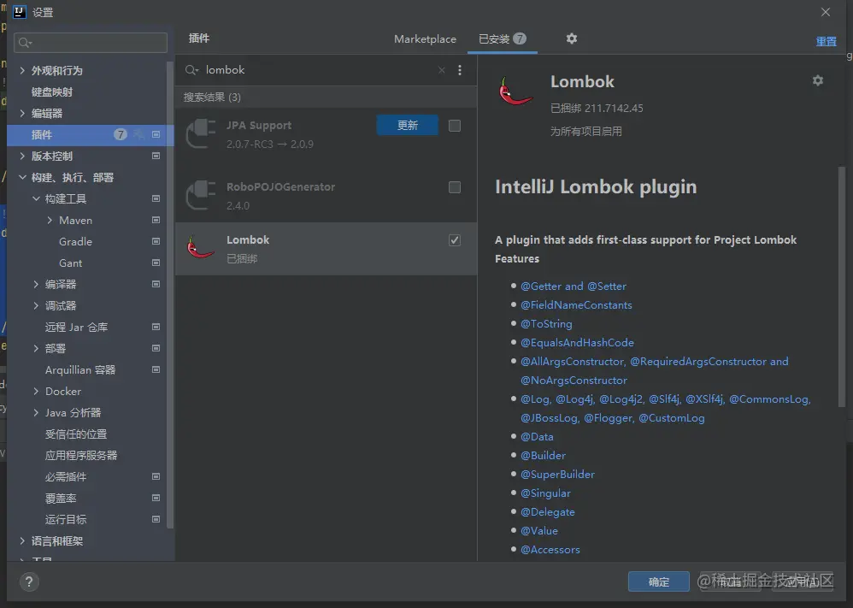Click project-level icon beside Maven

coord(156,220)
